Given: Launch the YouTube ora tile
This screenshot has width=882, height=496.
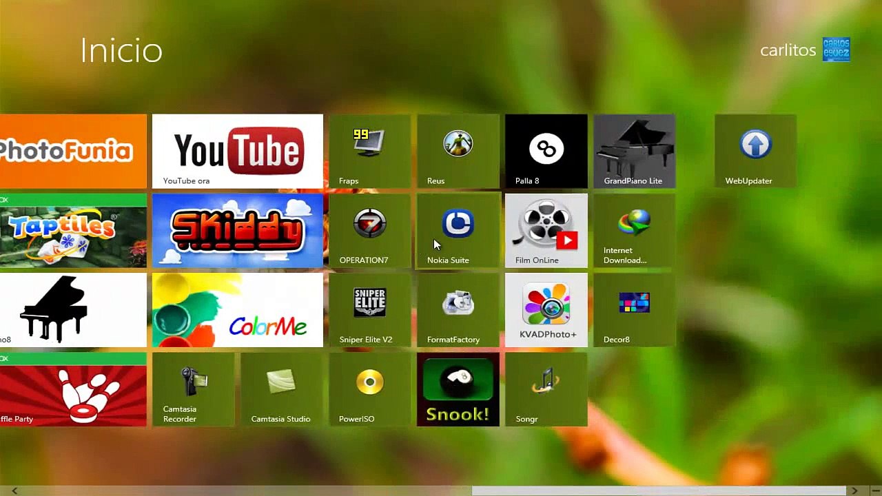Looking at the screenshot, I should pyautogui.click(x=237, y=151).
